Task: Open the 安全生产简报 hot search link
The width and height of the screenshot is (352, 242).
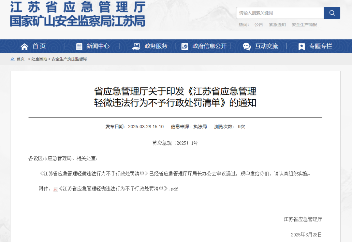Action: tap(304, 25)
